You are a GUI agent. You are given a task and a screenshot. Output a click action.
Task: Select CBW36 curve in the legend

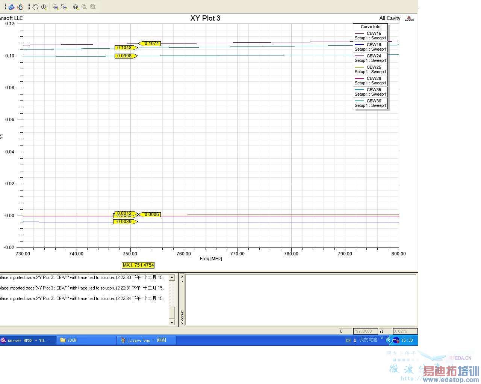tap(371, 103)
